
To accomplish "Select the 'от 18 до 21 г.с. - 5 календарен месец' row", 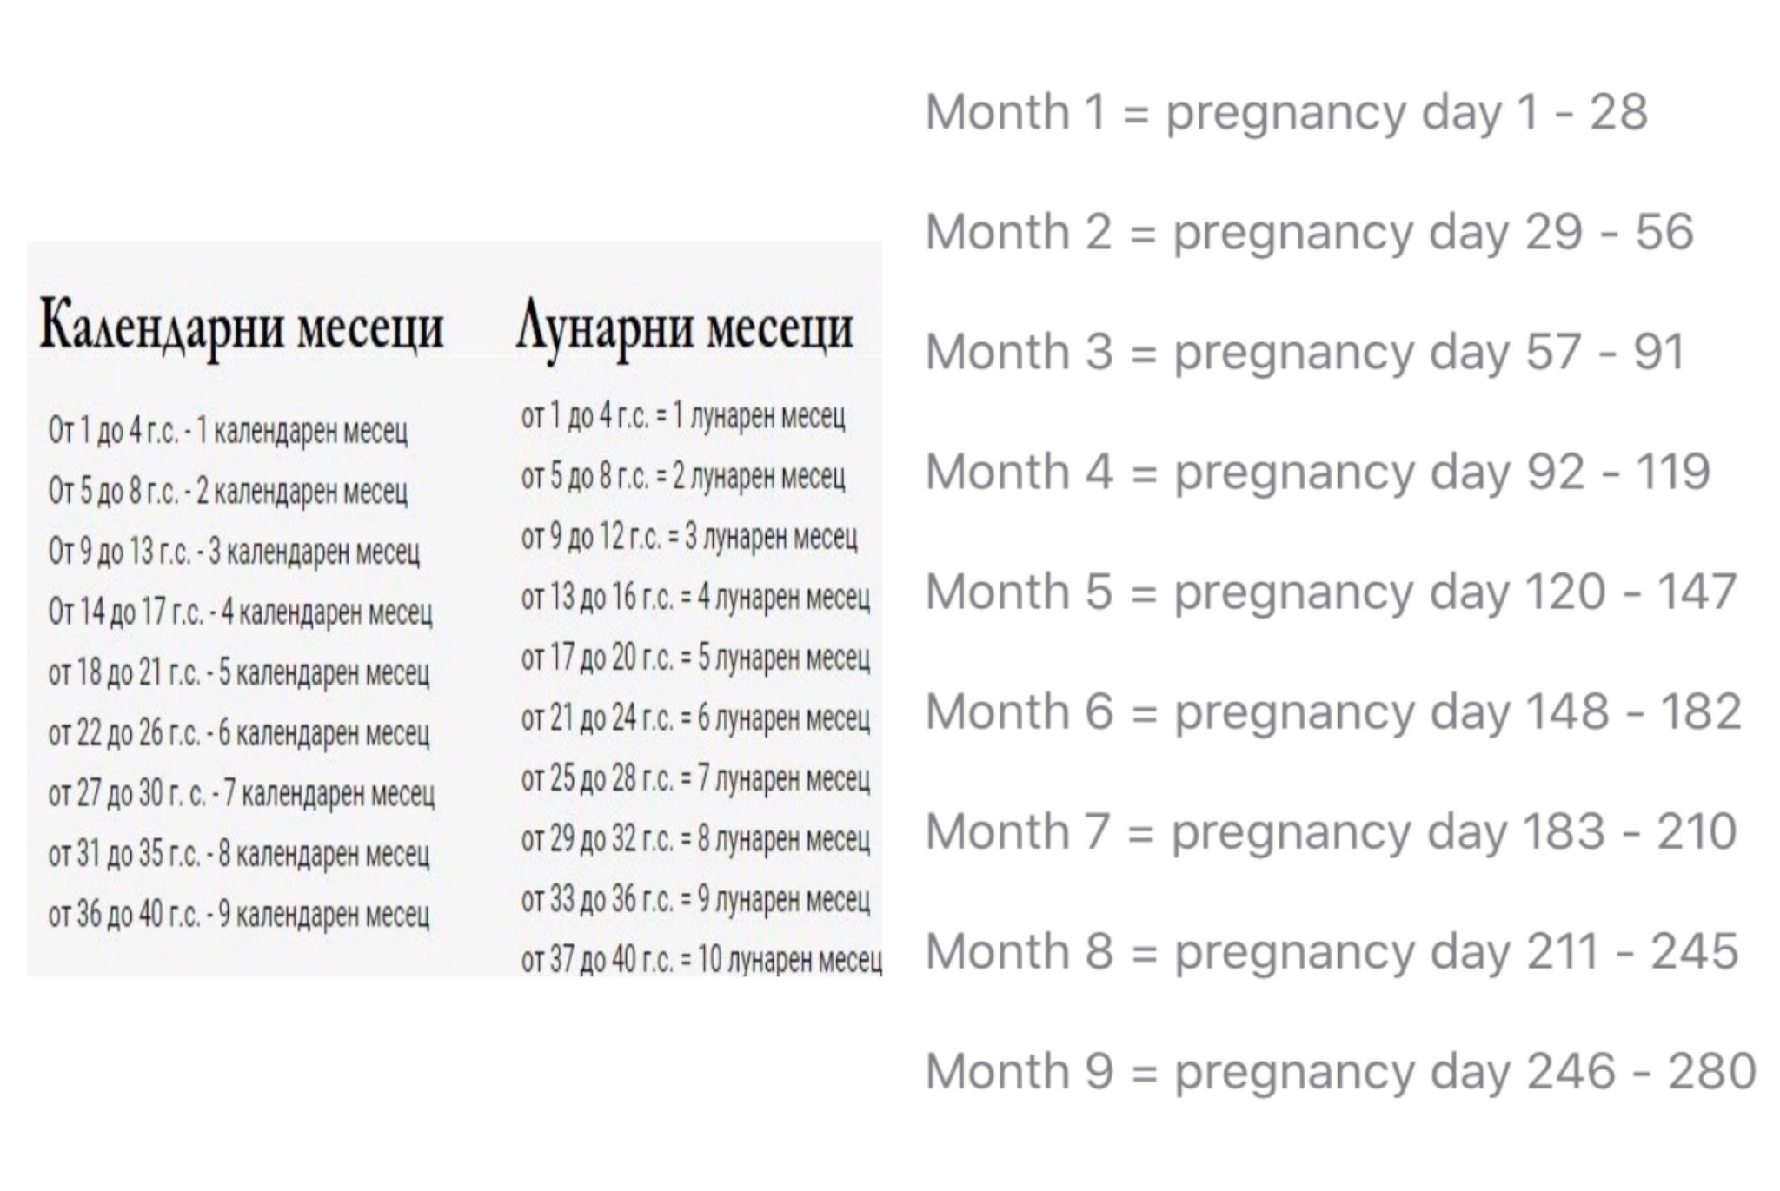I will (x=239, y=672).
